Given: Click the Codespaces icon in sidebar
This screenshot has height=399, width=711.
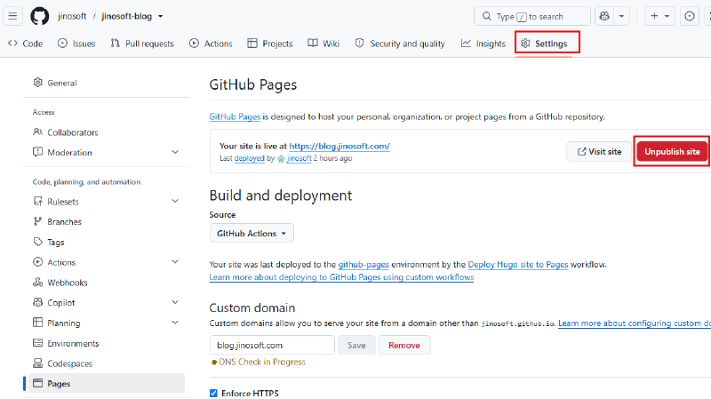Looking at the screenshot, I should (x=37, y=363).
